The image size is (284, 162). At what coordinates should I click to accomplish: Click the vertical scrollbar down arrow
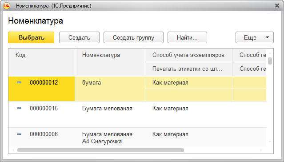point(270,142)
